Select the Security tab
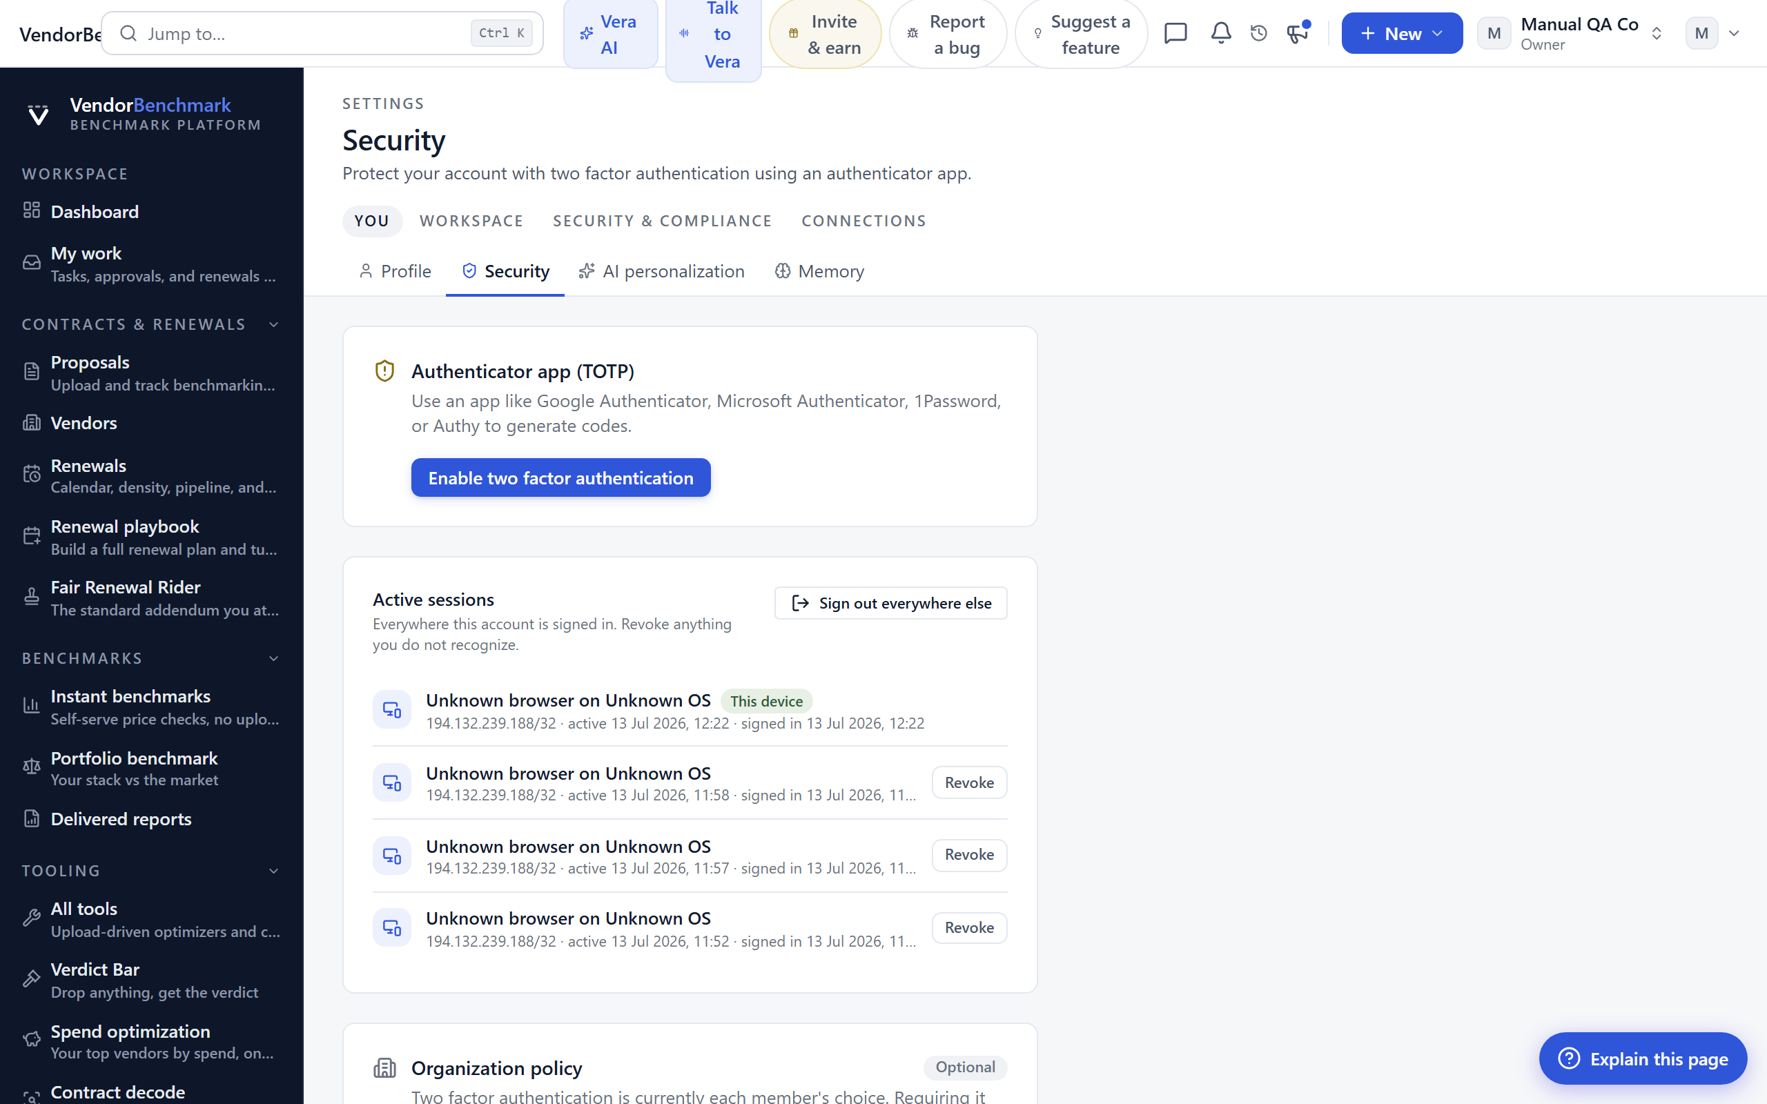The height and width of the screenshot is (1104, 1767). tap(505, 271)
